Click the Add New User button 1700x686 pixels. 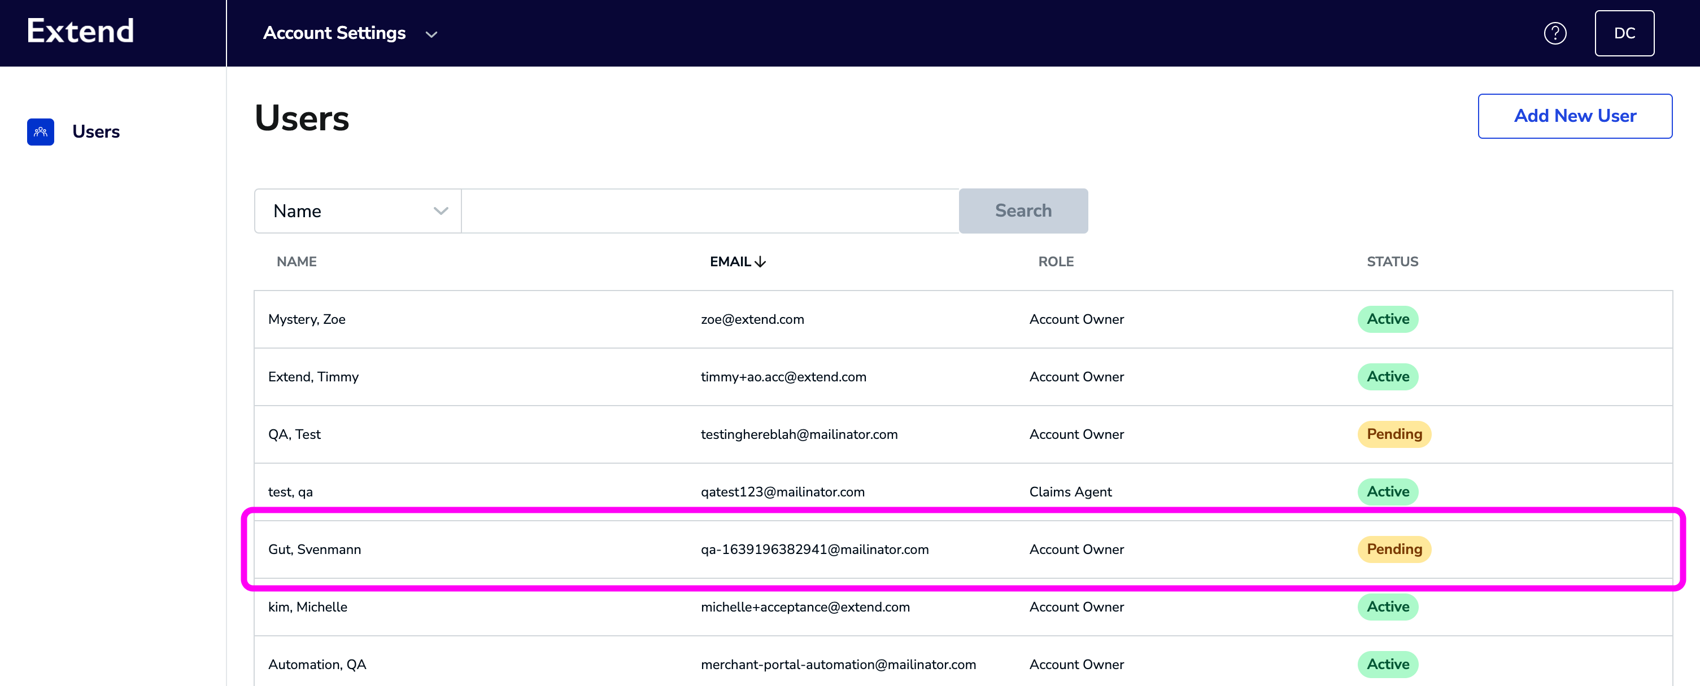(x=1575, y=116)
